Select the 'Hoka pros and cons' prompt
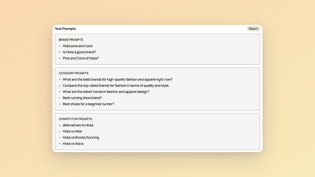 [78, 46]
